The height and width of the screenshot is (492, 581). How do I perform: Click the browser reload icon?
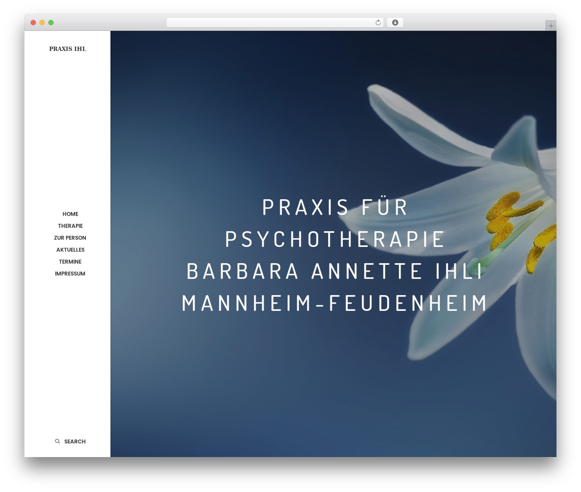pyautogui.click(x=378, y=23)
